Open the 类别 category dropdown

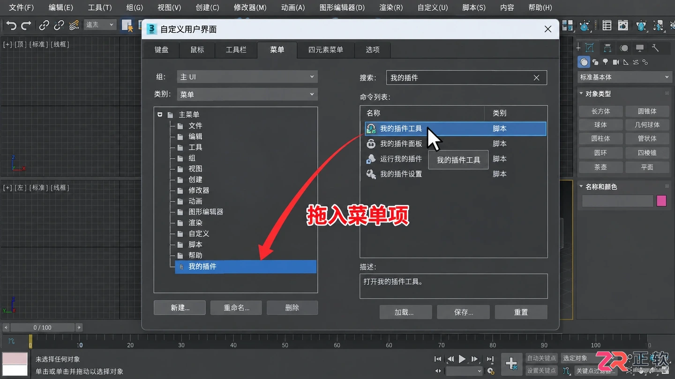click(247, 95)
